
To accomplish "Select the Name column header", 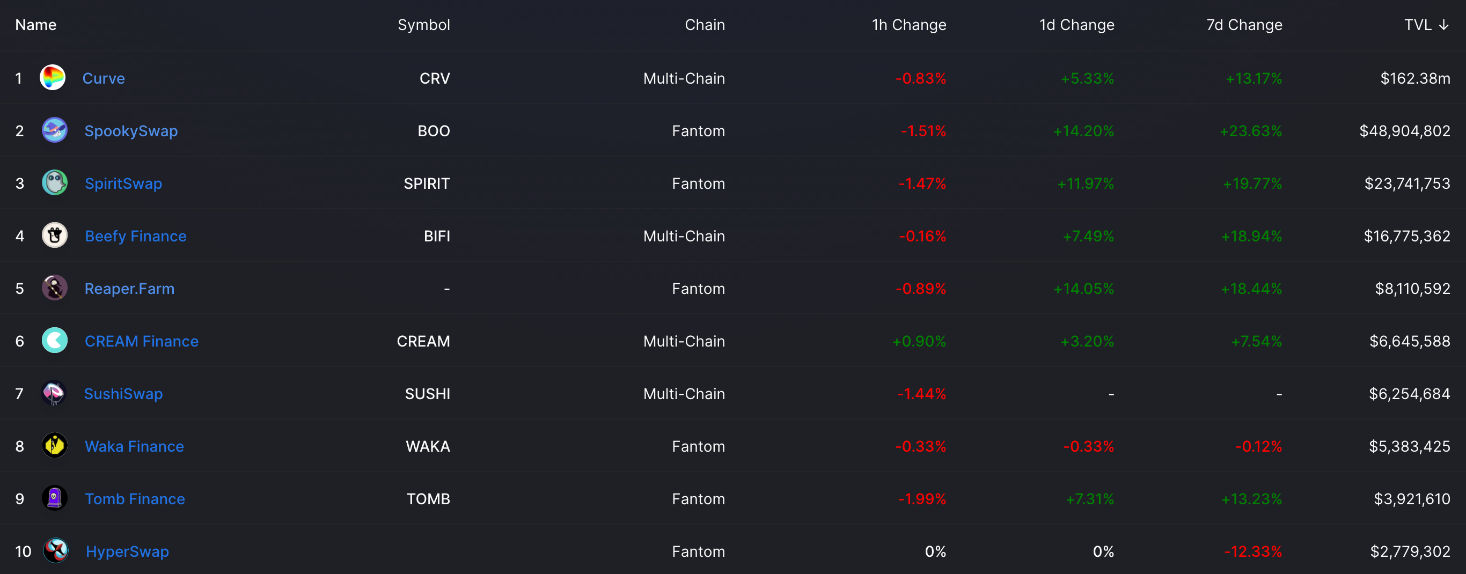I will 36,25.
